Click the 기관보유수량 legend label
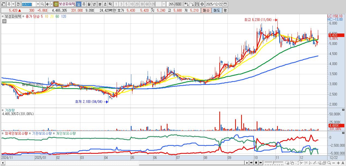 tap(42, 133)
